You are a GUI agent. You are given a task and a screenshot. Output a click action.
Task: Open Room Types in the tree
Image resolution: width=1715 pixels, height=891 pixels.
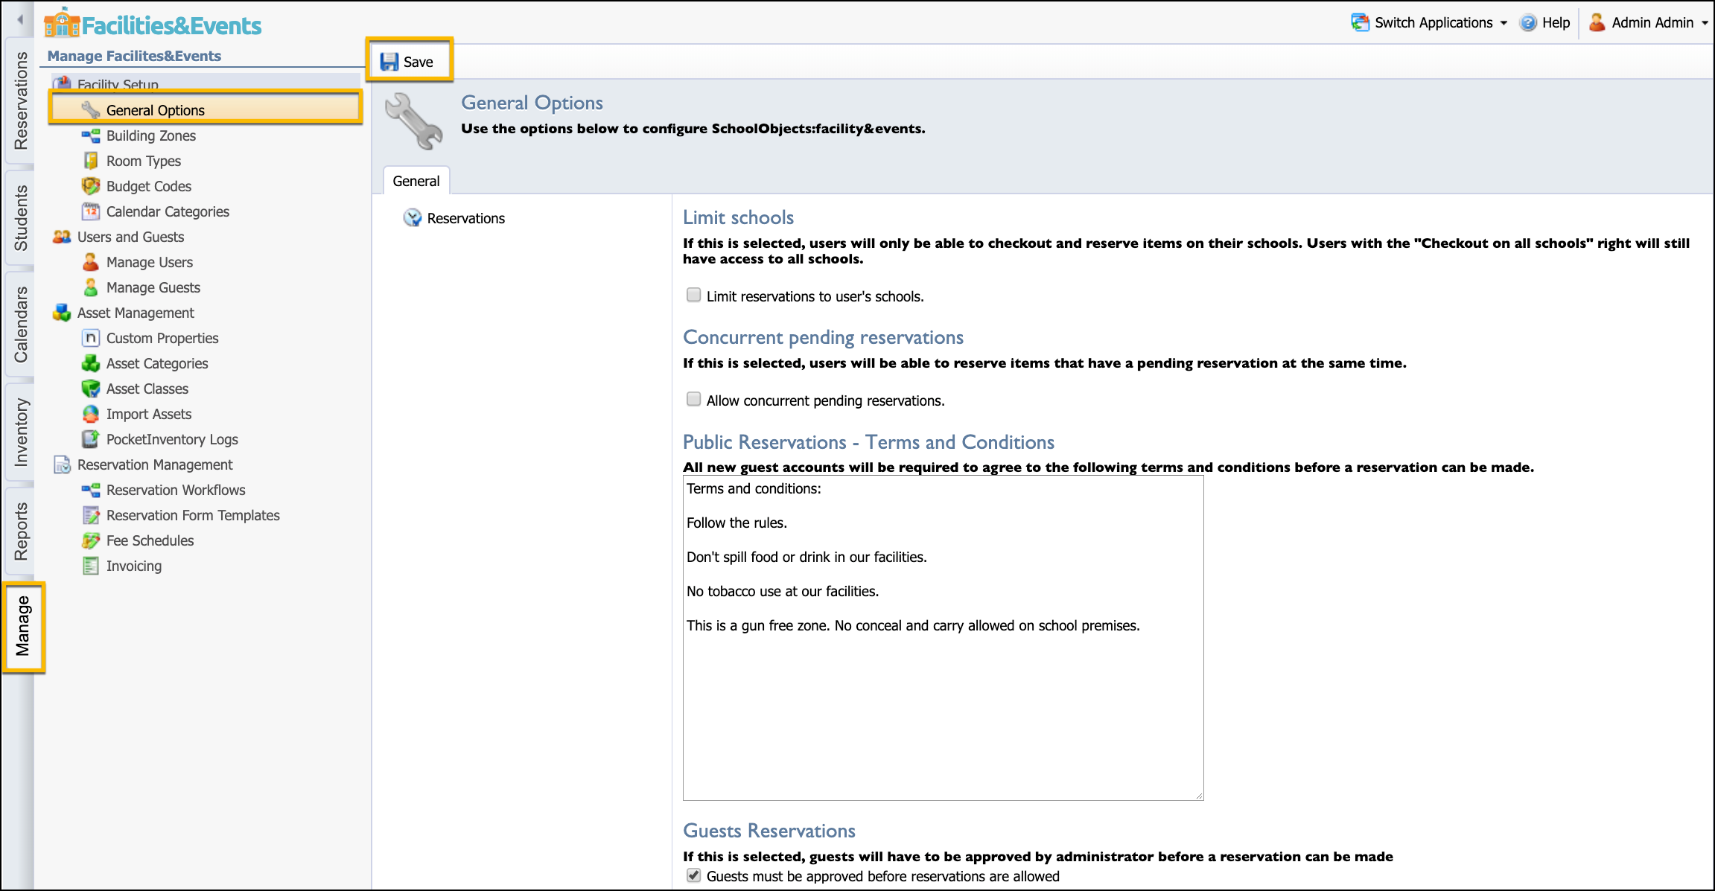[144, 161]
